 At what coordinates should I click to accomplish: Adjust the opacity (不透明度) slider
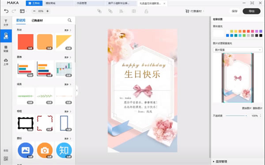[x=236, y=116]
